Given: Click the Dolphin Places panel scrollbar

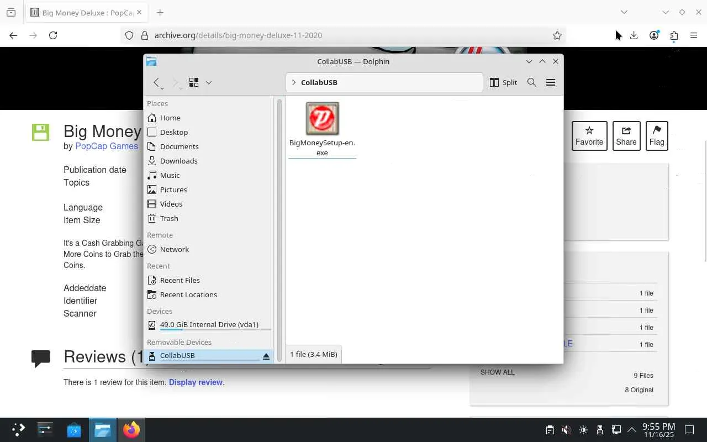Looking at the screenshot, I should click(x=279, y=229).
